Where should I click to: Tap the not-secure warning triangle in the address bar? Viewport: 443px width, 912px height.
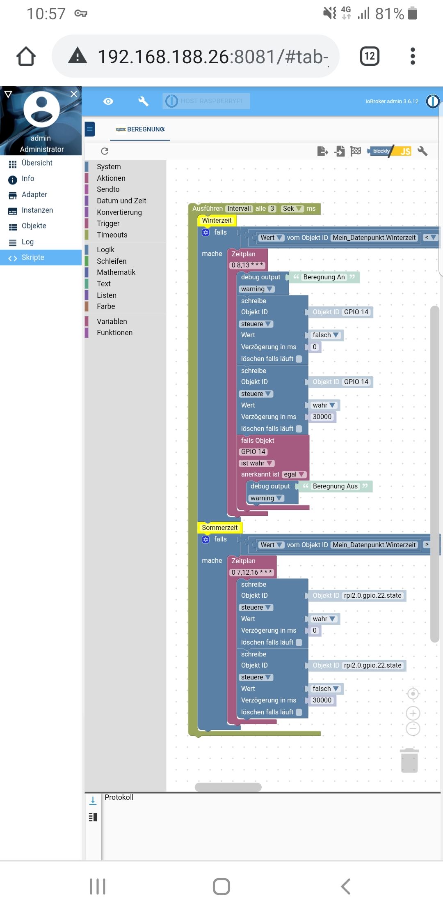point(78,55)
